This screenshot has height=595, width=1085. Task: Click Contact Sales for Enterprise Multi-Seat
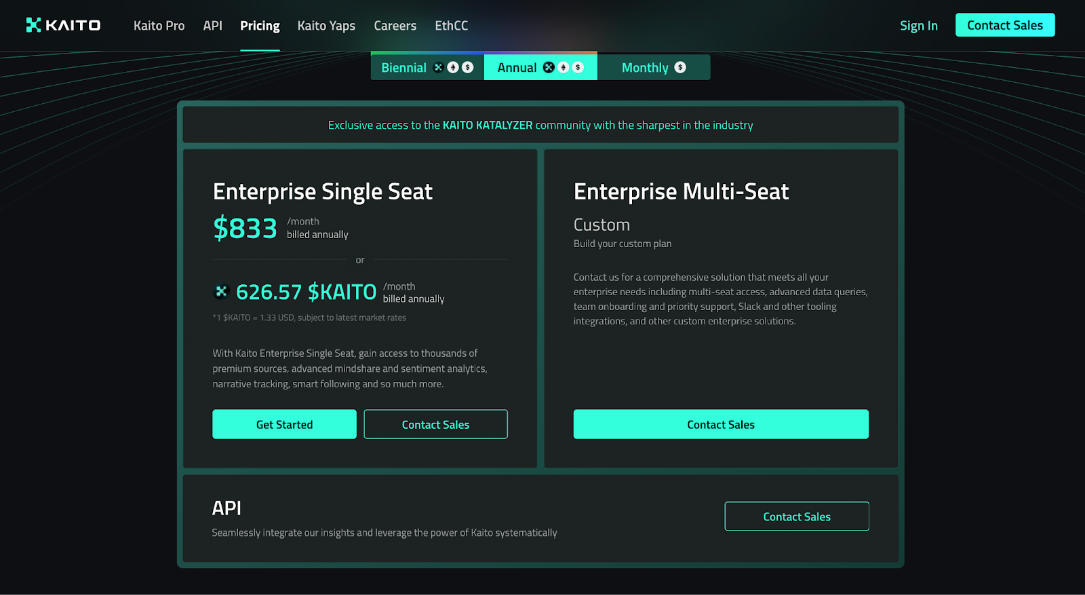tap(721, 424)
